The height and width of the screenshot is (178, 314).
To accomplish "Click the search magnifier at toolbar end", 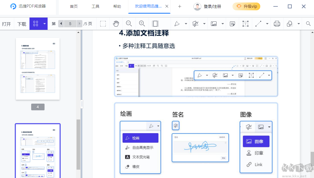I will tap(308, 24).
